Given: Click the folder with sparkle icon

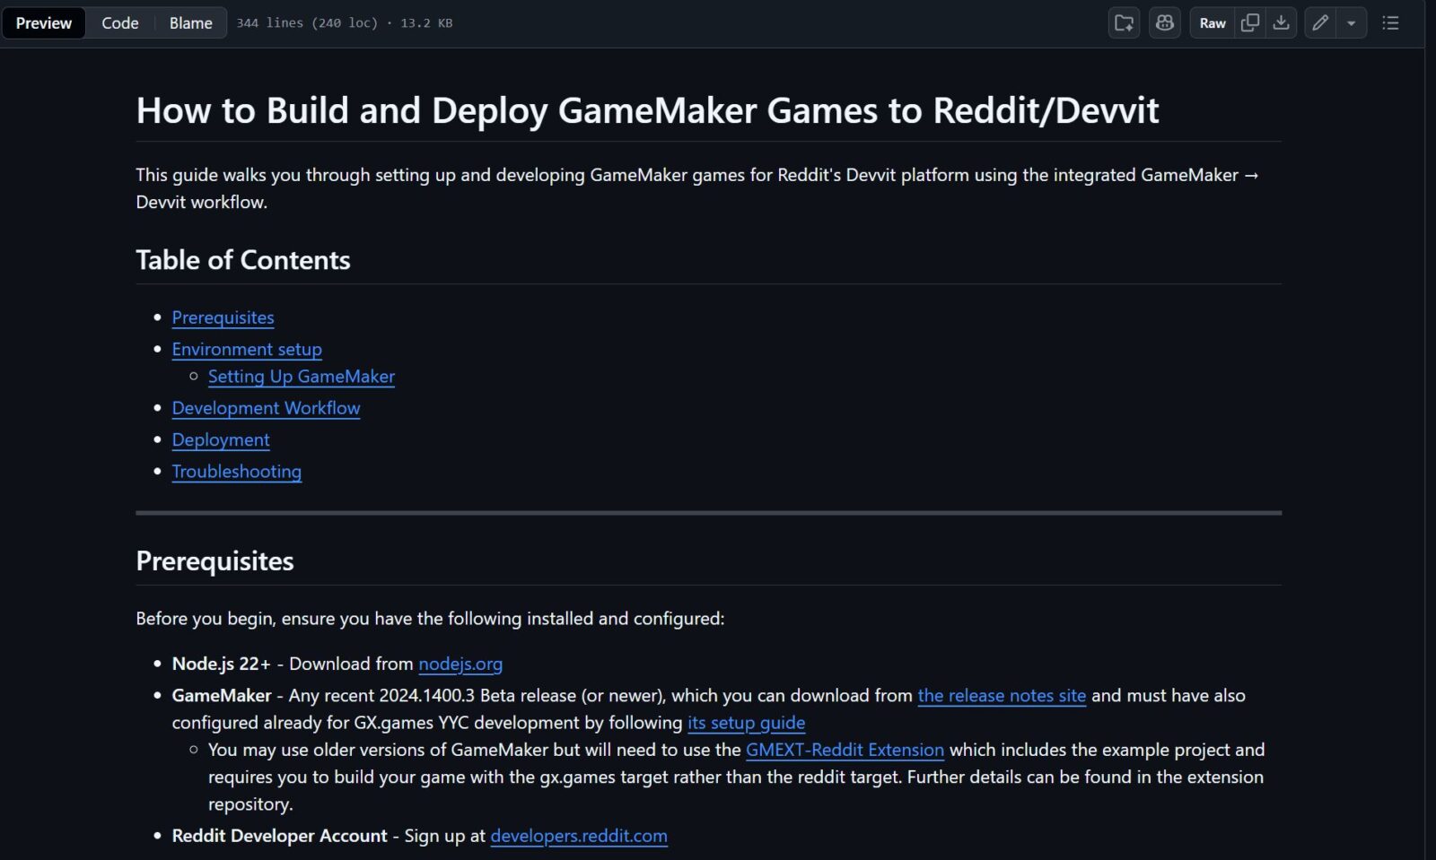Looking at the screenshot, I should [1124, 23].
